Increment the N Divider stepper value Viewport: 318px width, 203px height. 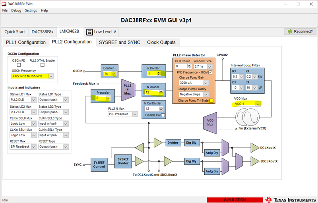point(161,91)
